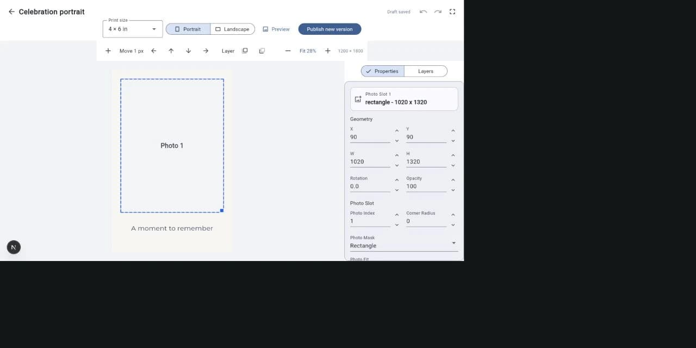Click the 1200 × 1800 canvas size label
Screen dimensions: 696x348
point(350,51)
